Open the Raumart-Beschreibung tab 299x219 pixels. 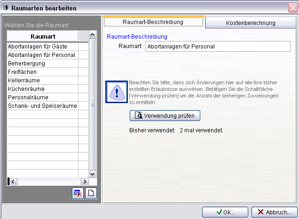click(153, 22)
